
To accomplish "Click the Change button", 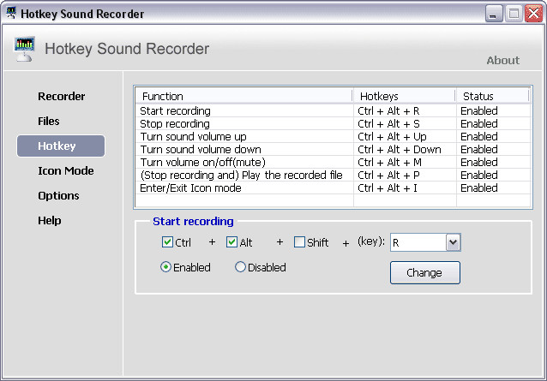I will click(x=425, y=272).
